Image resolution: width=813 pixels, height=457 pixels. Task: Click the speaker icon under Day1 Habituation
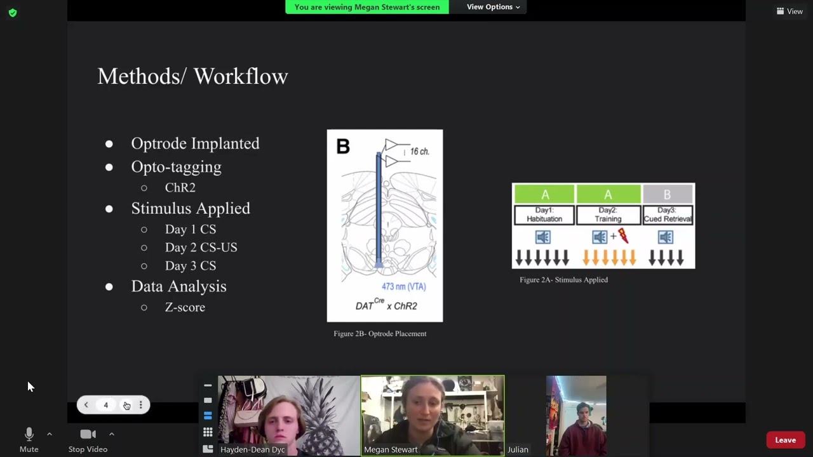pyautogui.click(x=542, y=237)
